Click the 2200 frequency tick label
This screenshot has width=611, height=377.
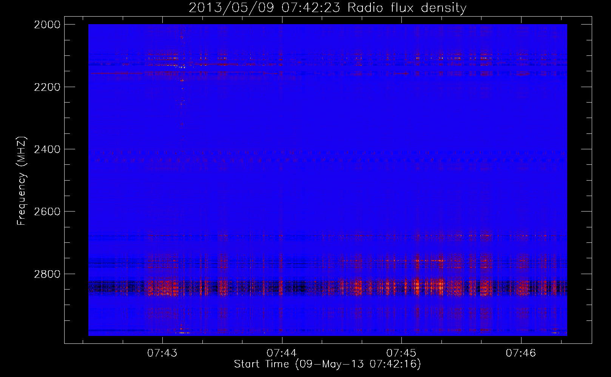pos(47,87)
